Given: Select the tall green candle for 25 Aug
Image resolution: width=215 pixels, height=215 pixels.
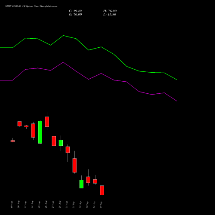Looking at the screenshot, I should [40, 132].
